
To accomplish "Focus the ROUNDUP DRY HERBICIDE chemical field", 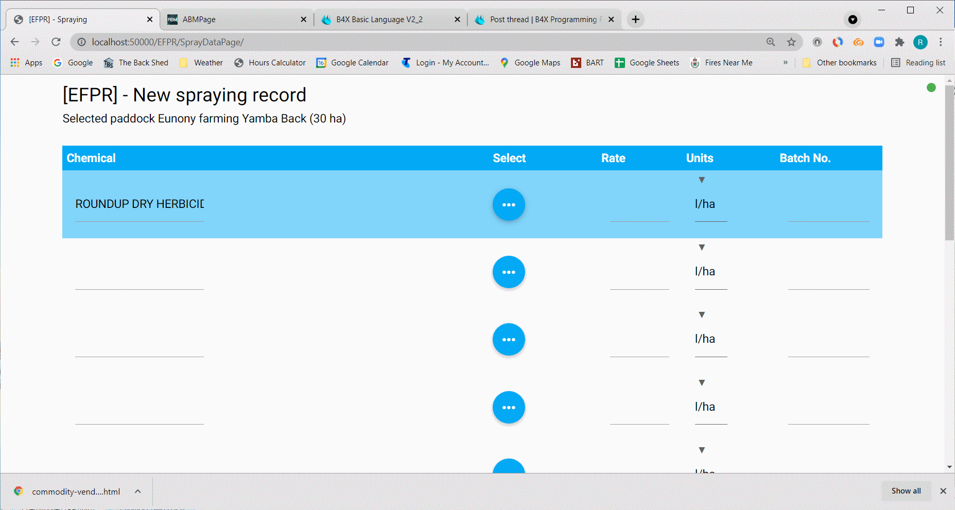I will (140, 204).
